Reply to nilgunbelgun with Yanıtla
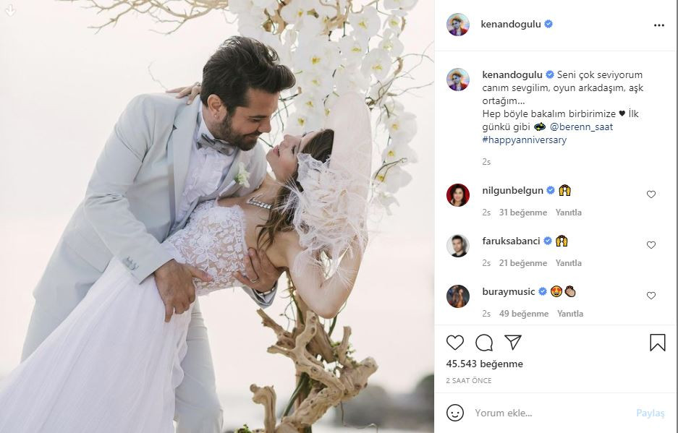The height and width of the screenshot is (433, 678). tap(569, 213)
